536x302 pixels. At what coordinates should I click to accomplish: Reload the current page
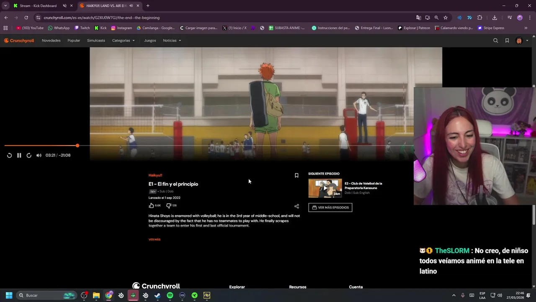tap(26, 18)
